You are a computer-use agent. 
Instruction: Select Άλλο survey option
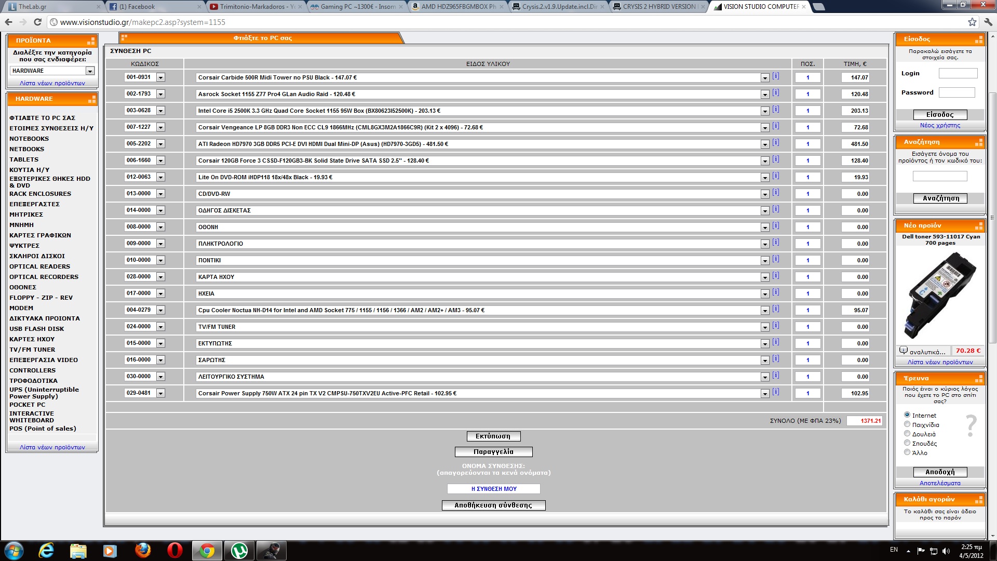pyautogui.click(x=907, y=452)
